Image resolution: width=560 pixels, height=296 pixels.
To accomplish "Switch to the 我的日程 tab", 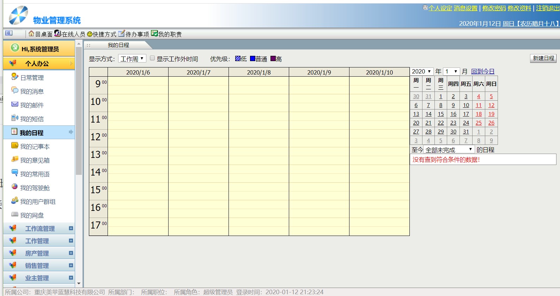I will click(x=118, y=45).
